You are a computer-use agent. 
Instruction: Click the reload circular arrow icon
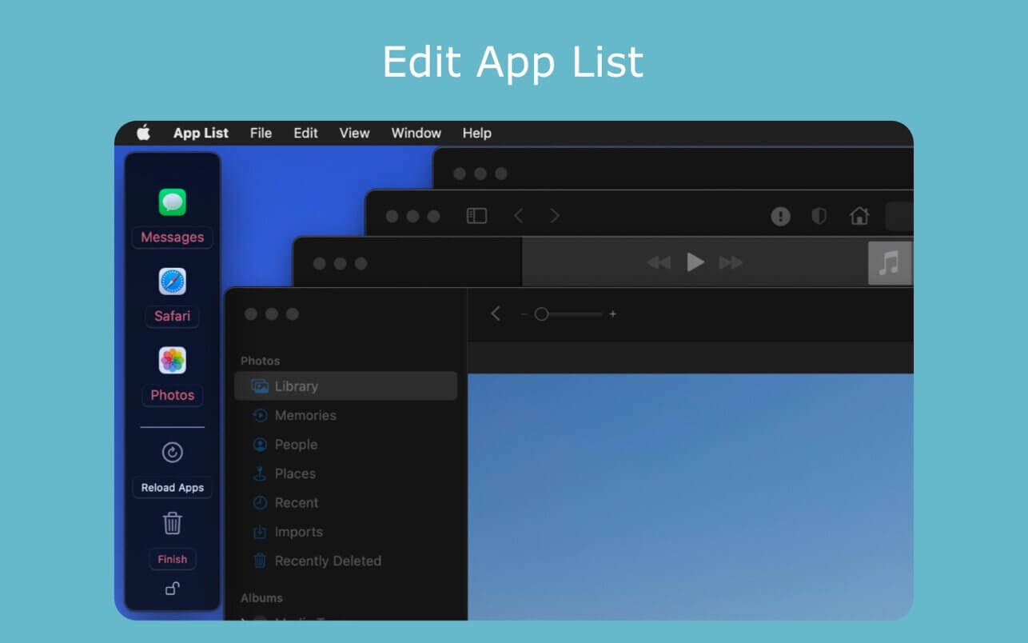pyautogui.click(x=172, y=453)
